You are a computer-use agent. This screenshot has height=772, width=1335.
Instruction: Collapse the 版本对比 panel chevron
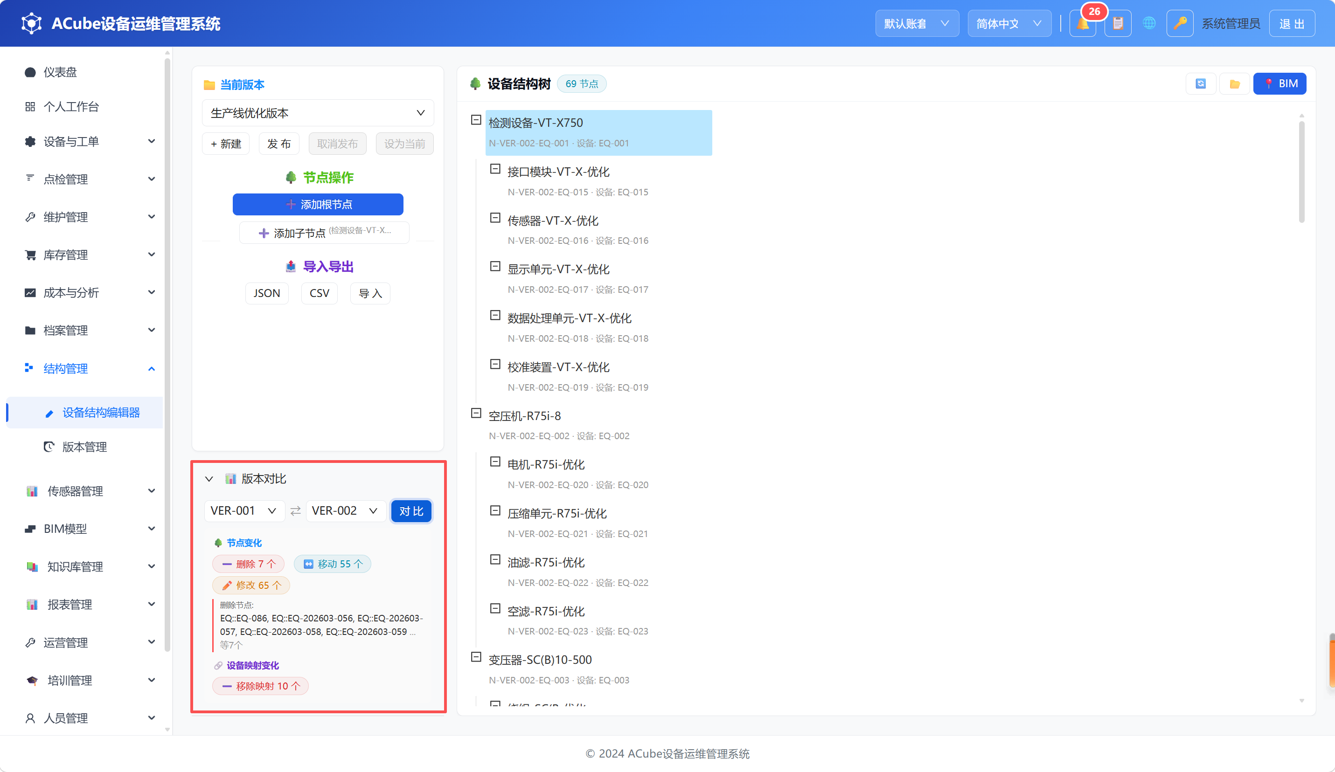(x=209, y=479)
